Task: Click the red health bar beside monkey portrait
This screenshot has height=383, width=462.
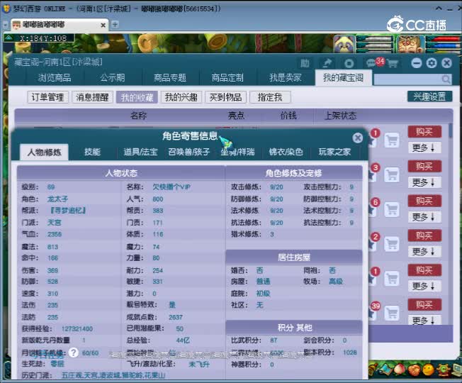Action: point(443,39)
